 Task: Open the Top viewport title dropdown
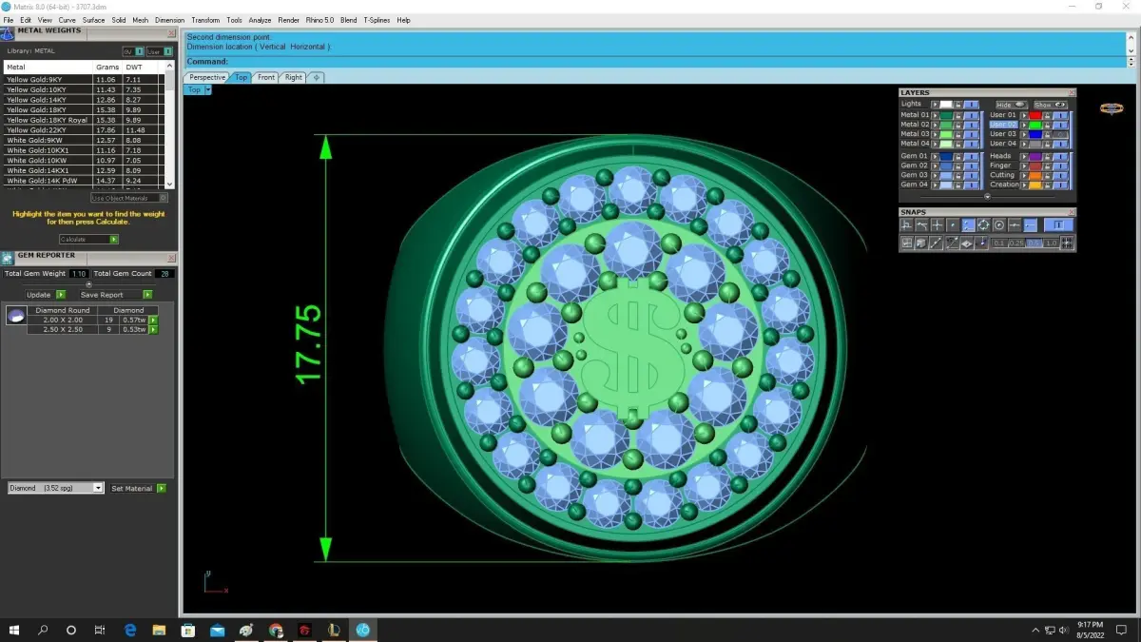[207, 89]
